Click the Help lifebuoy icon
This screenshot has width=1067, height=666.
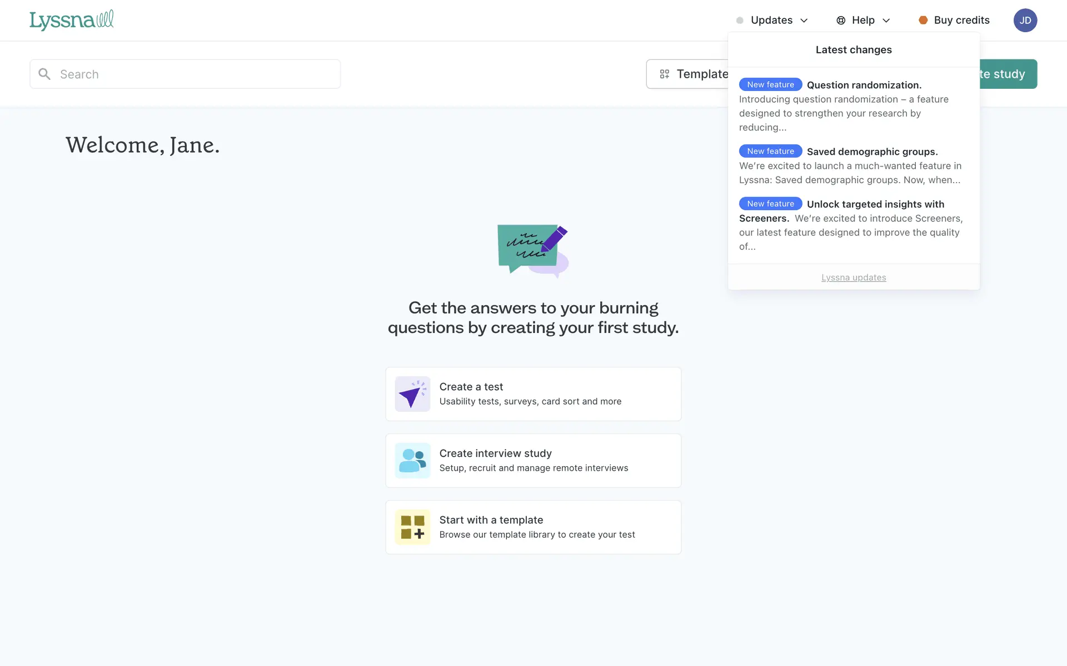(x=841, y=20)
